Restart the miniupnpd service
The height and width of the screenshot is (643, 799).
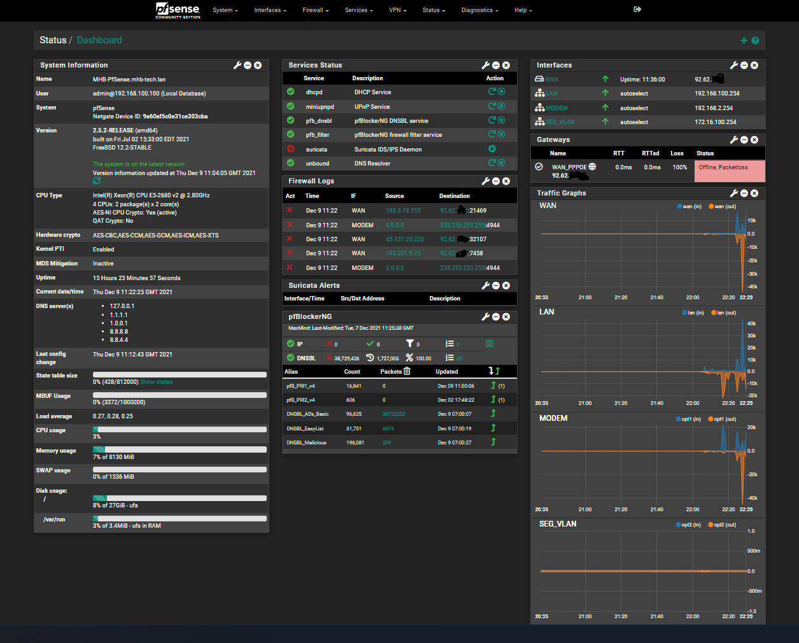point(491,106)
